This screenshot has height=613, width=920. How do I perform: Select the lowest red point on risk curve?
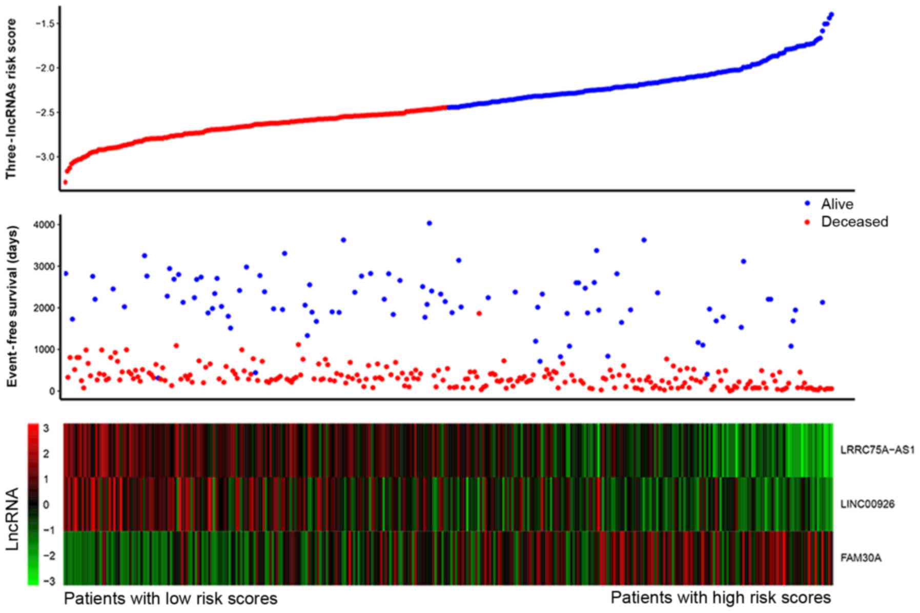click(65, 182)
